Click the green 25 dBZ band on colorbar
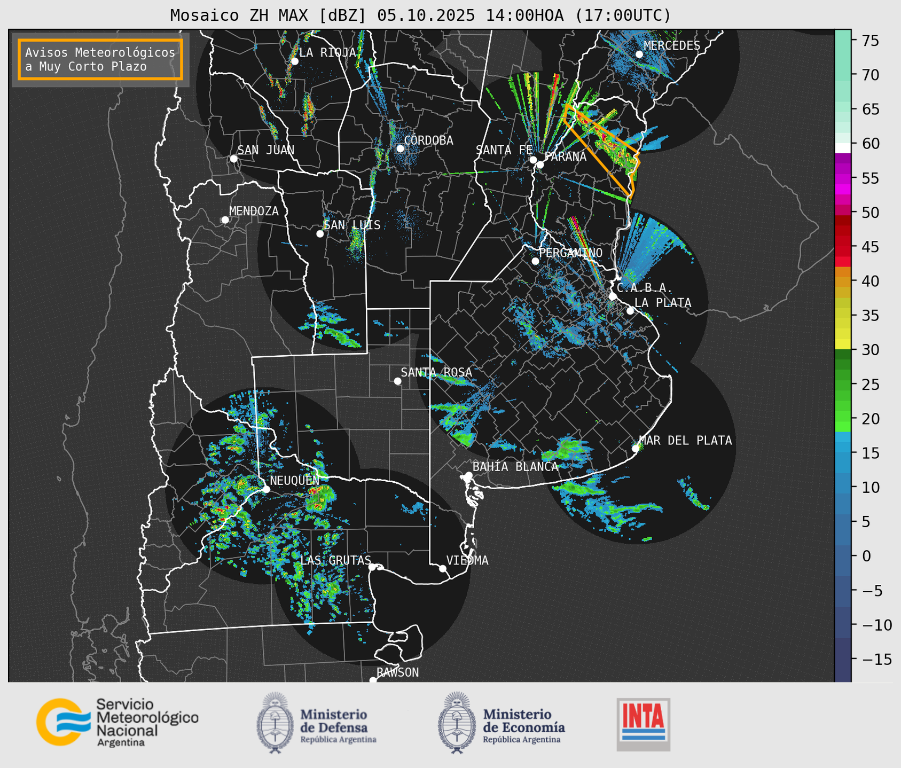The width and height of the screenshot is (901, 768). 843,385
